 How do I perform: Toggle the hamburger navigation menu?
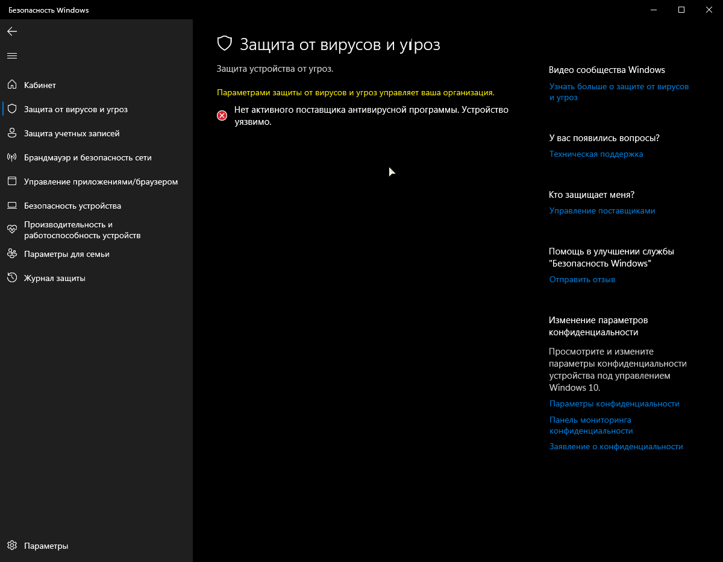click(x=12, y=55)
